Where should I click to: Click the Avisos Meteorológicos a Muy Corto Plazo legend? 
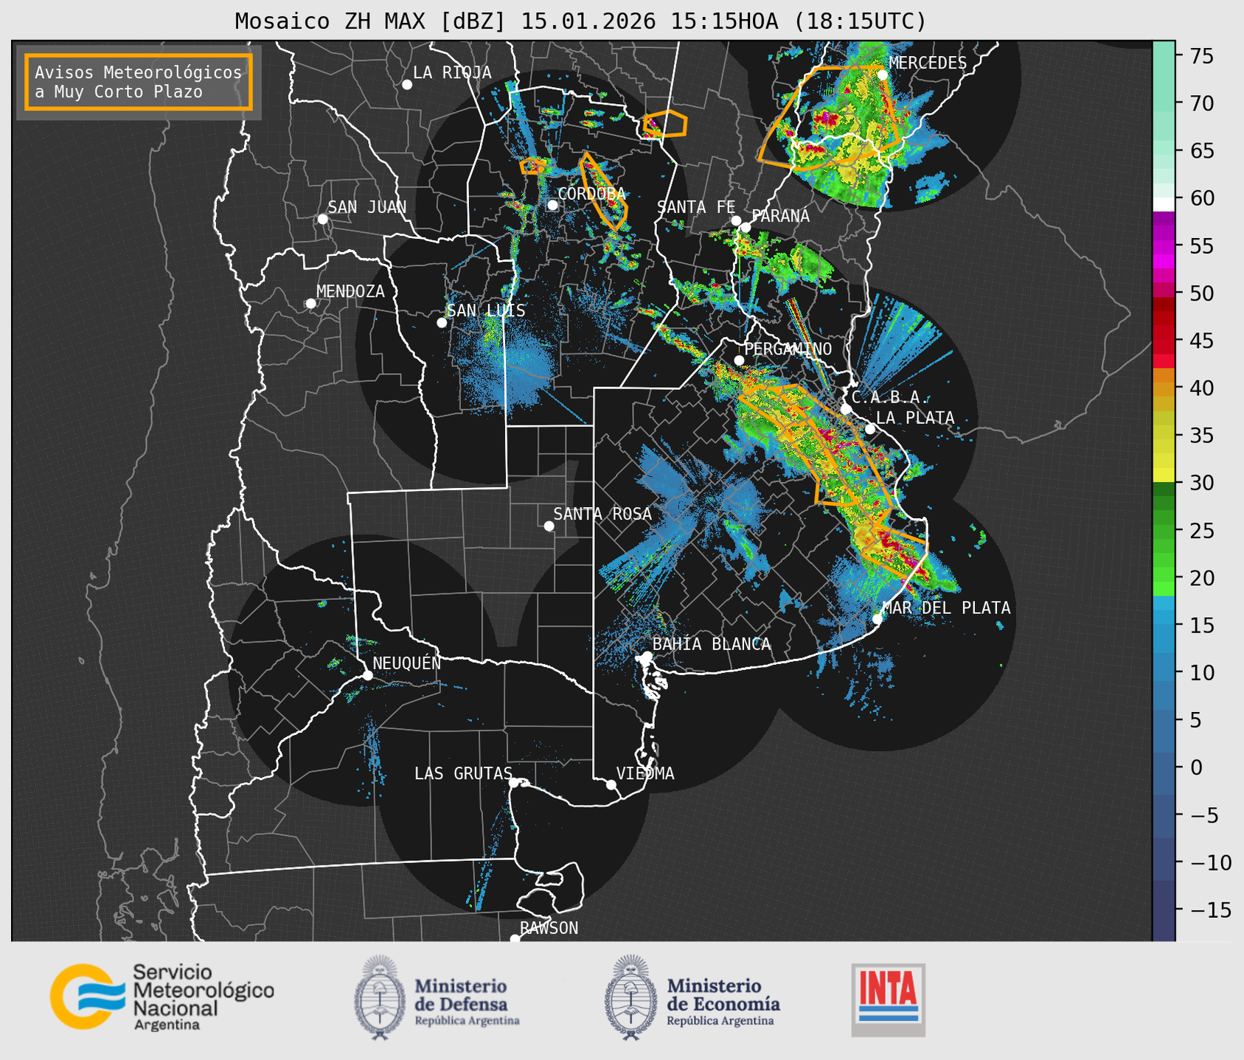pyautogui.click(x=139, y=82)
